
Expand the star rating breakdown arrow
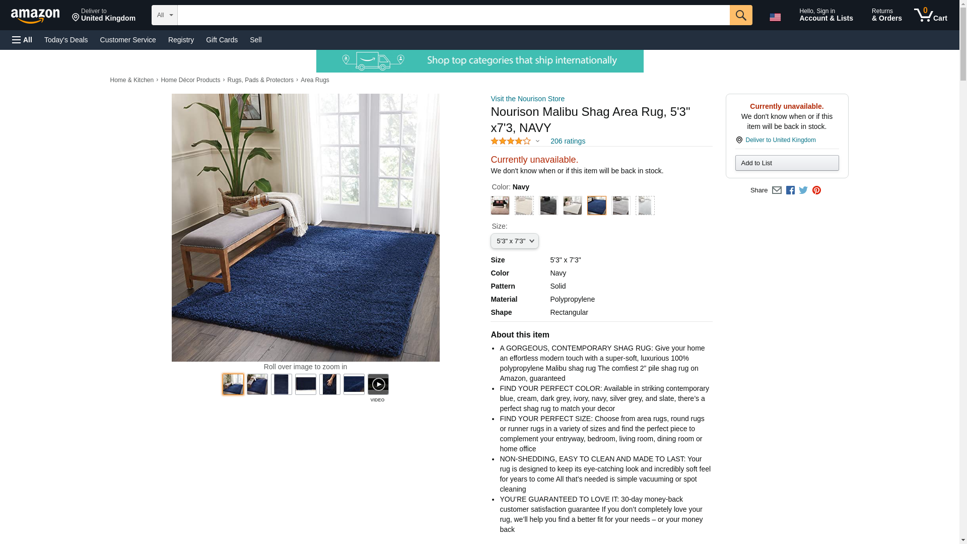(537, 142)
